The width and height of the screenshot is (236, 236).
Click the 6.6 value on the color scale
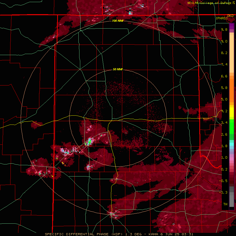point(224,76)
